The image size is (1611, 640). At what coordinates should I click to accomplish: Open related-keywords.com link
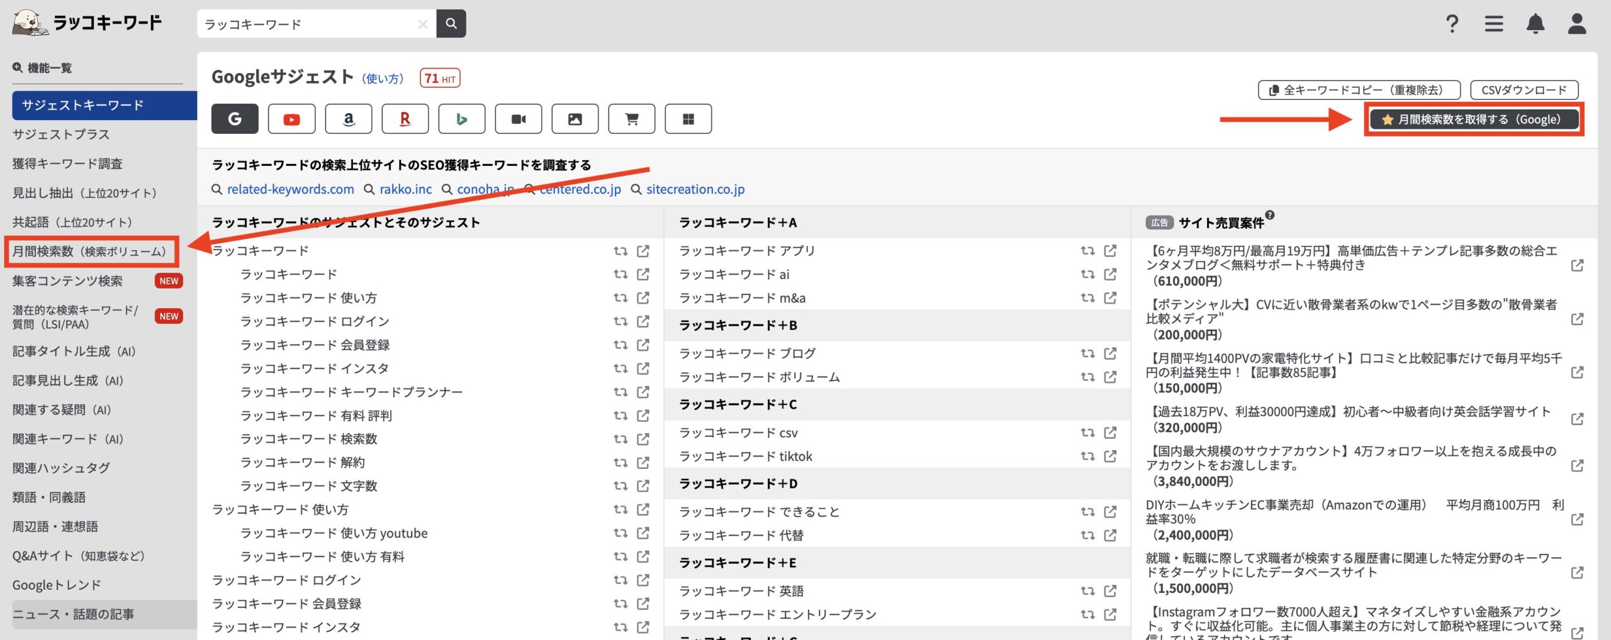(x=290, y=189)
